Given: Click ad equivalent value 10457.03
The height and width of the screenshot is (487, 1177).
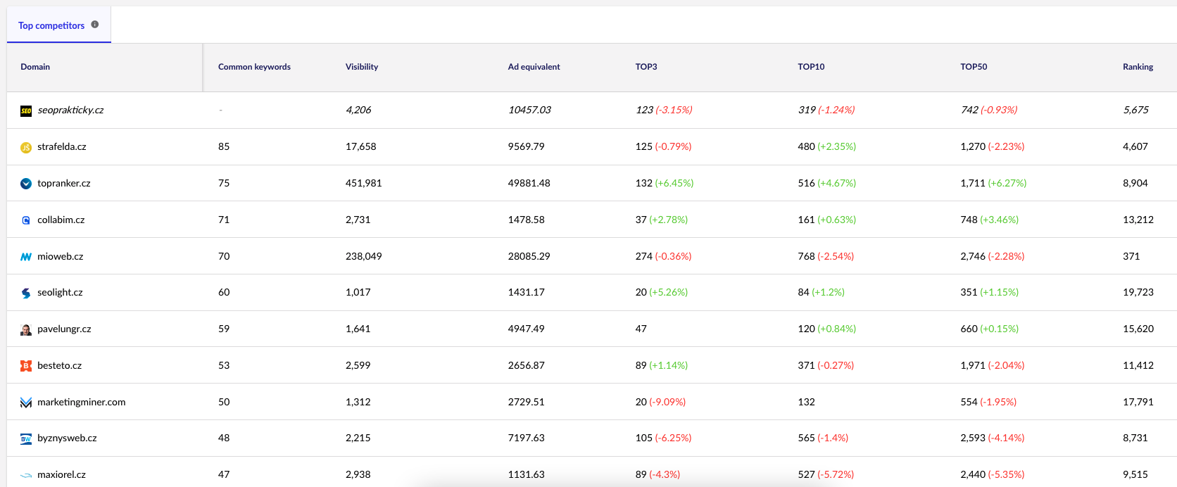Looking at the screenshot, I should (x=529, y=110).
